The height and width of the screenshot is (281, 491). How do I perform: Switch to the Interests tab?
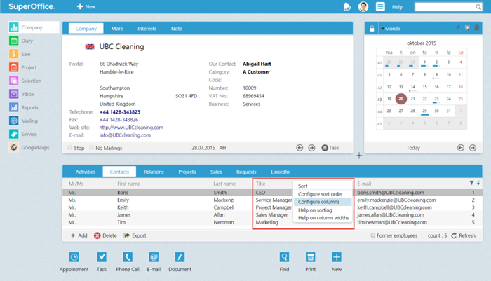point(147,29)
